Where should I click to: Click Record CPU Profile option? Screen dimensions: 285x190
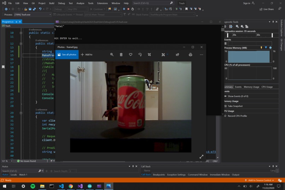pyautogui.click(x=237, y=116)
